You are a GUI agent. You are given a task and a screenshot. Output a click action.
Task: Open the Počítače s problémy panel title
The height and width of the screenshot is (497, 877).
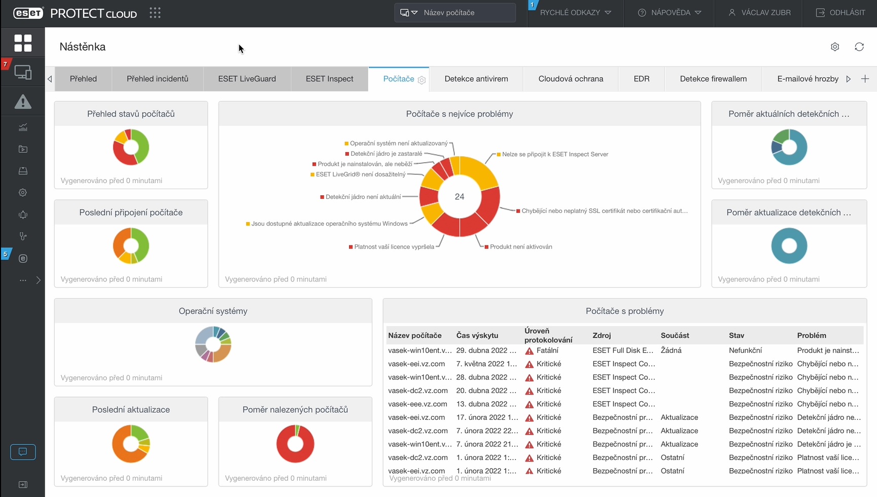click(624, 311)
